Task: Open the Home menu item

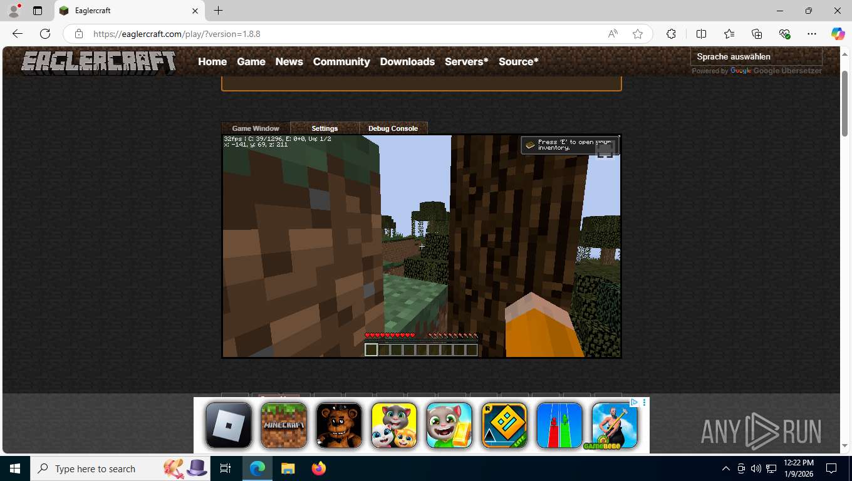Action: click(212, 61)
